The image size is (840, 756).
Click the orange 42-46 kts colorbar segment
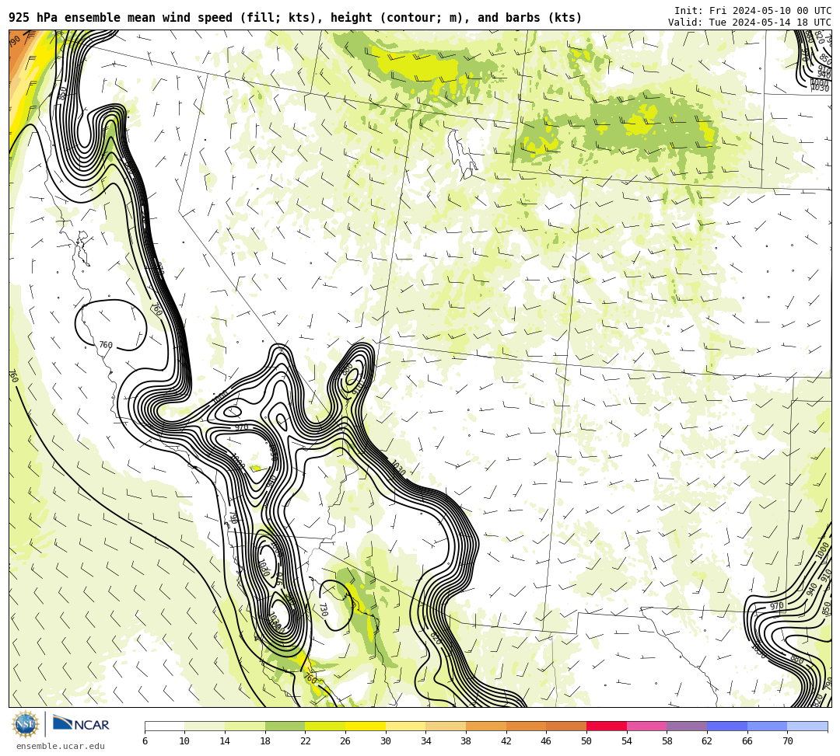[526, 726]
